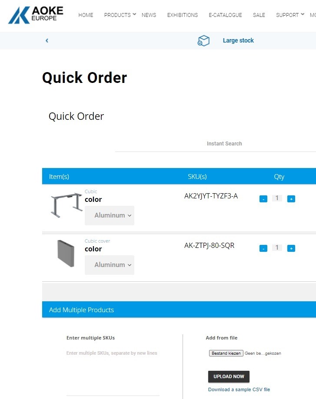Expand the Support menu
This screenshot has height=399, width=316.
289,15
